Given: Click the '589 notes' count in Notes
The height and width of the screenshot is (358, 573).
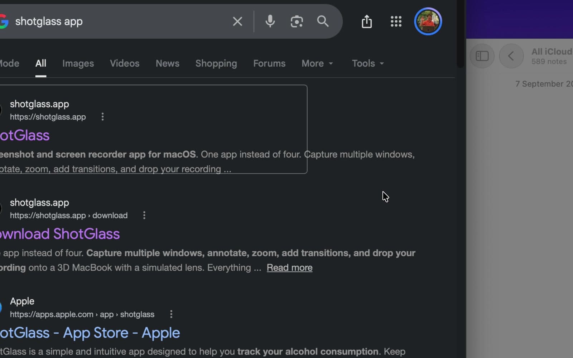Looking at the screenshot, I should tap(549, 62).
